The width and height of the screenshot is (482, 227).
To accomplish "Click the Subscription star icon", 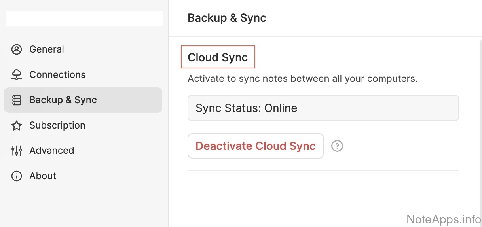I will pos(17,125).
